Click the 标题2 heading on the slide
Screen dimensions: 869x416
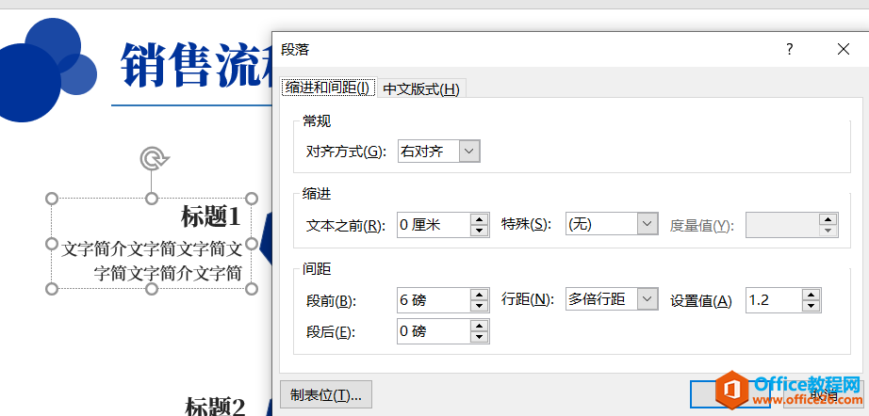pos(215,407)
